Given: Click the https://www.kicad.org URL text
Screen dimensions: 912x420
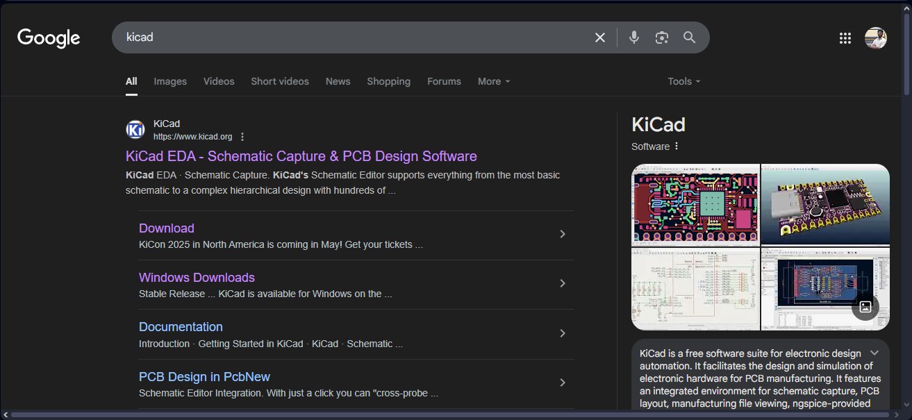Looking at the screenshot, I should 193,137.
